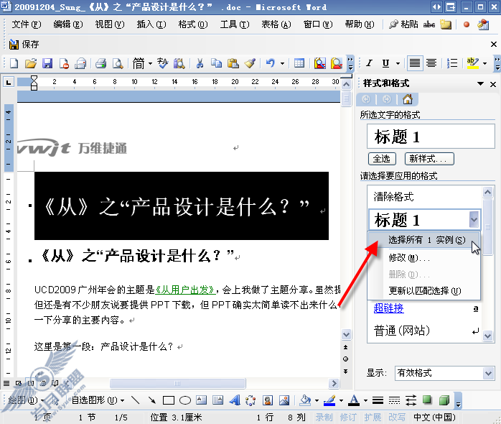Open the highlight color dropdown arrow
501x424 pixels.
tap(485, 64)
